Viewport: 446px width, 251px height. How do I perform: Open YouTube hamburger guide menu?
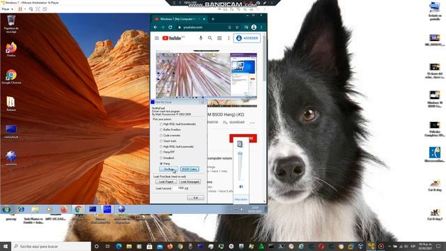coord(157,38)
